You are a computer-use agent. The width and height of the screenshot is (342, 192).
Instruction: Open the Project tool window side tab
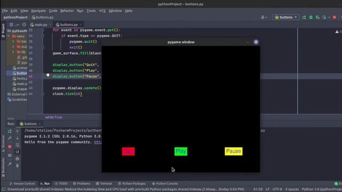click(x=3, y=30)
